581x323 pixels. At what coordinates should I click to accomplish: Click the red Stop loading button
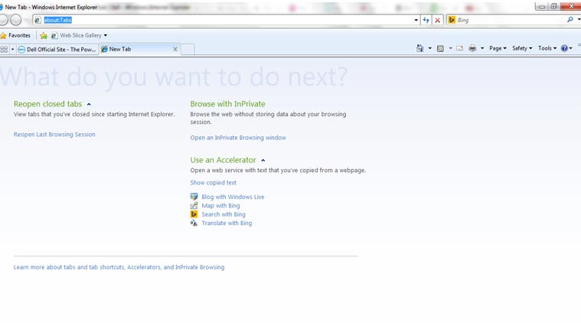click(437, 20)
